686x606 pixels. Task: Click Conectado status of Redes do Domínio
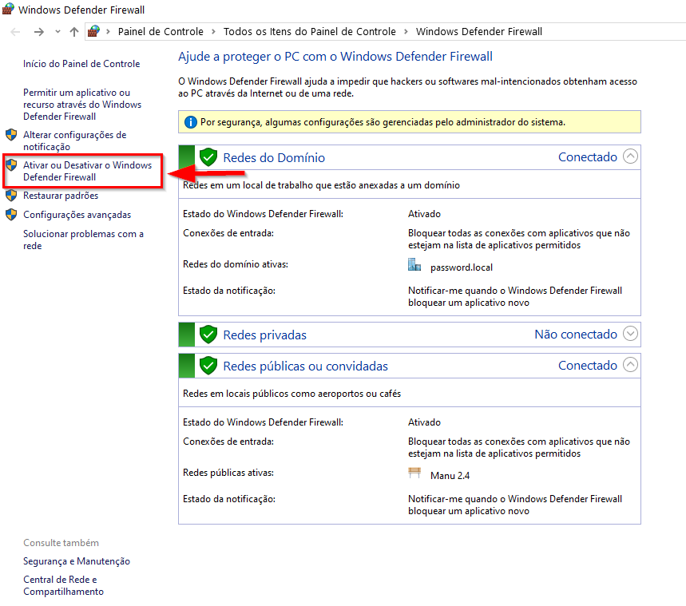588,157
